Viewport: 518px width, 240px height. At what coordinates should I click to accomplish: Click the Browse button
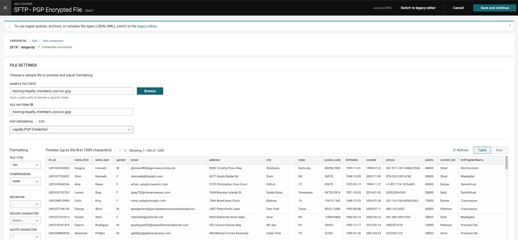tap(150, 91)
